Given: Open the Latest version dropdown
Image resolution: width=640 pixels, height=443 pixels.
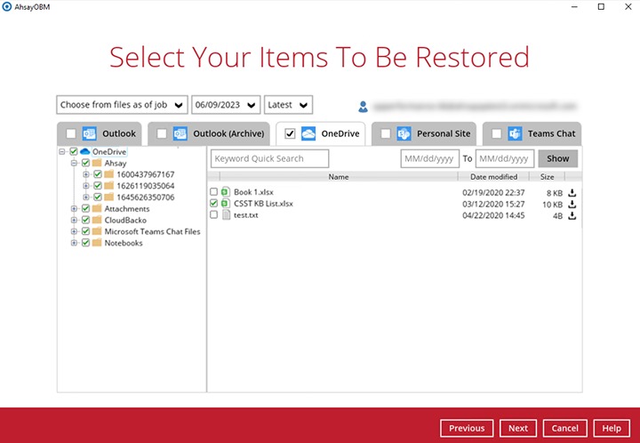Looking at the screenshot, I should (288, 105).
